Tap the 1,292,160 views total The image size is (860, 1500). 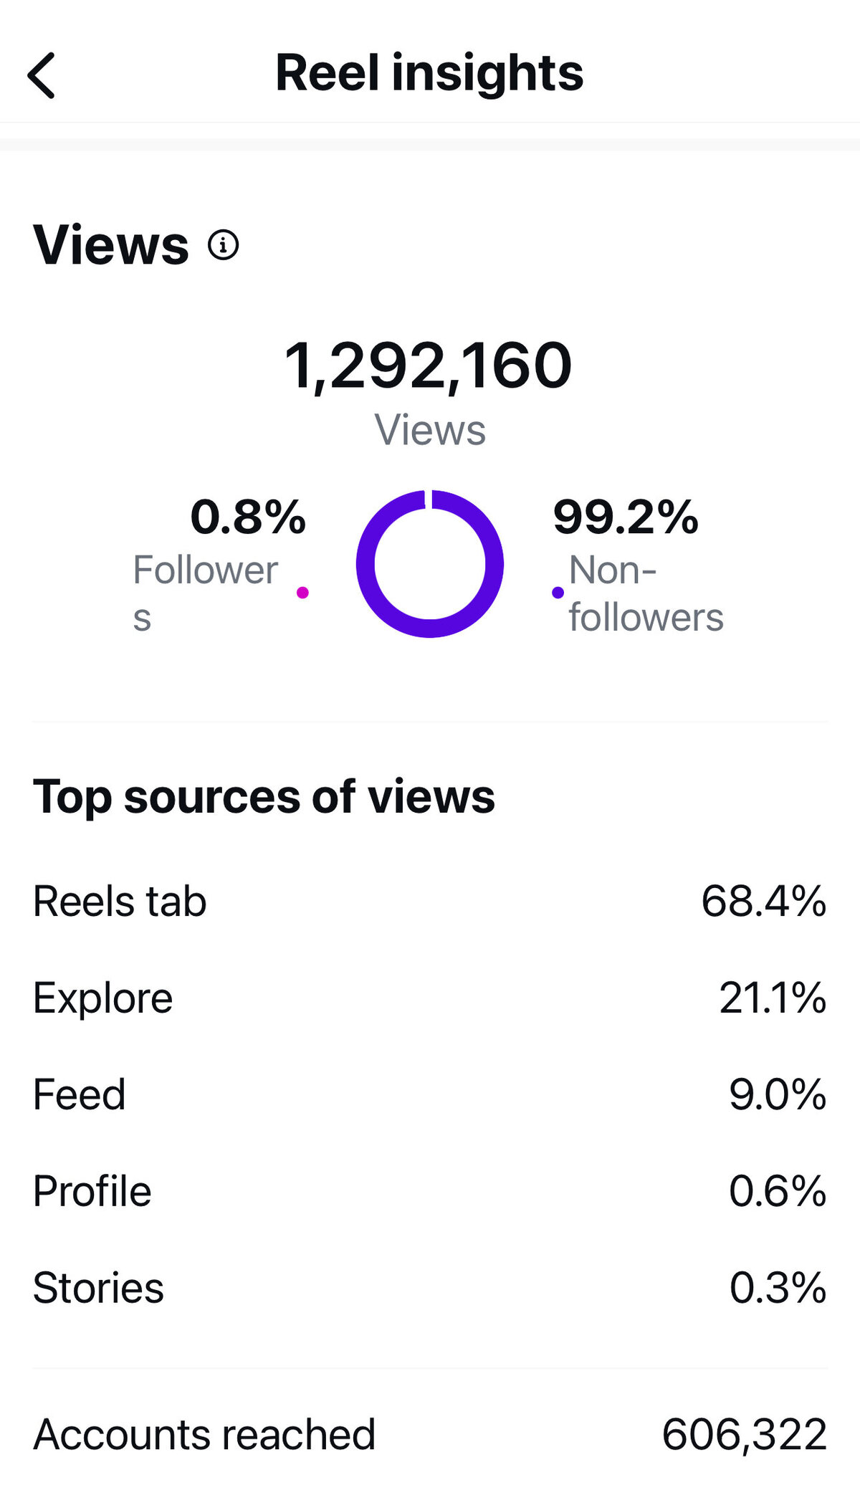pyautogui.click(x=429, y=366)
